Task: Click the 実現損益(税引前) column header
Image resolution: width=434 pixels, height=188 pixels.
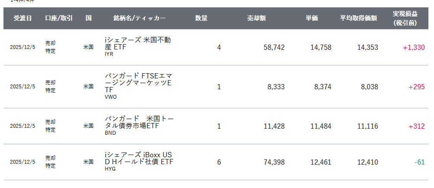Action: point(405,18)
